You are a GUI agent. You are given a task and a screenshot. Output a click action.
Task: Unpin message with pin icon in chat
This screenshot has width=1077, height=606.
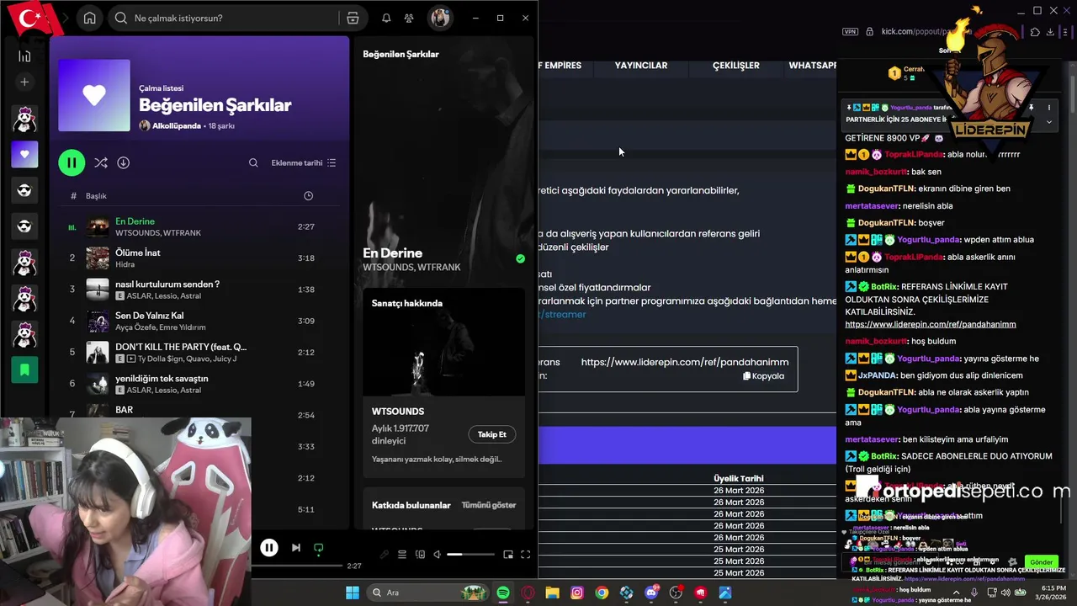pos(1032,108)
